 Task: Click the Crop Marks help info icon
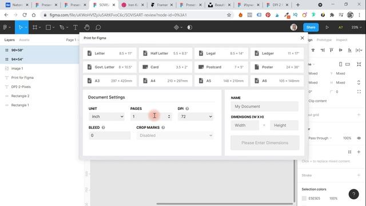pyautogui.click(x=163, y=128)
